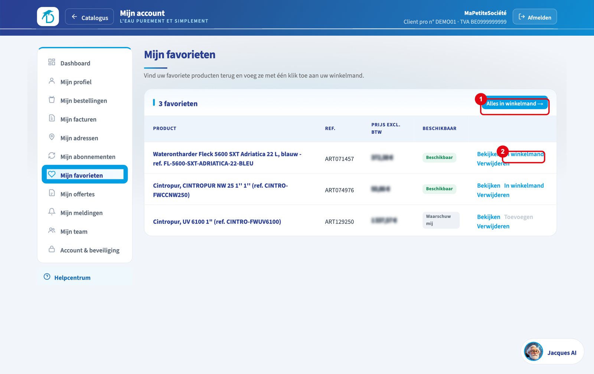Click the Mijn offertes document icon
Screen dimensions: 594x374
click(x=52, y=193)
